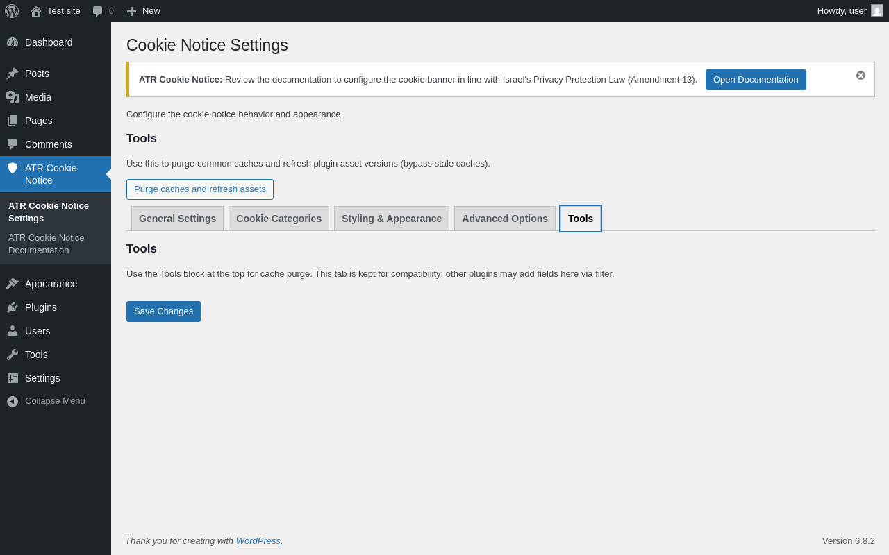Click the Tools wrench icon in sidebar

click(x=13, y=355)
